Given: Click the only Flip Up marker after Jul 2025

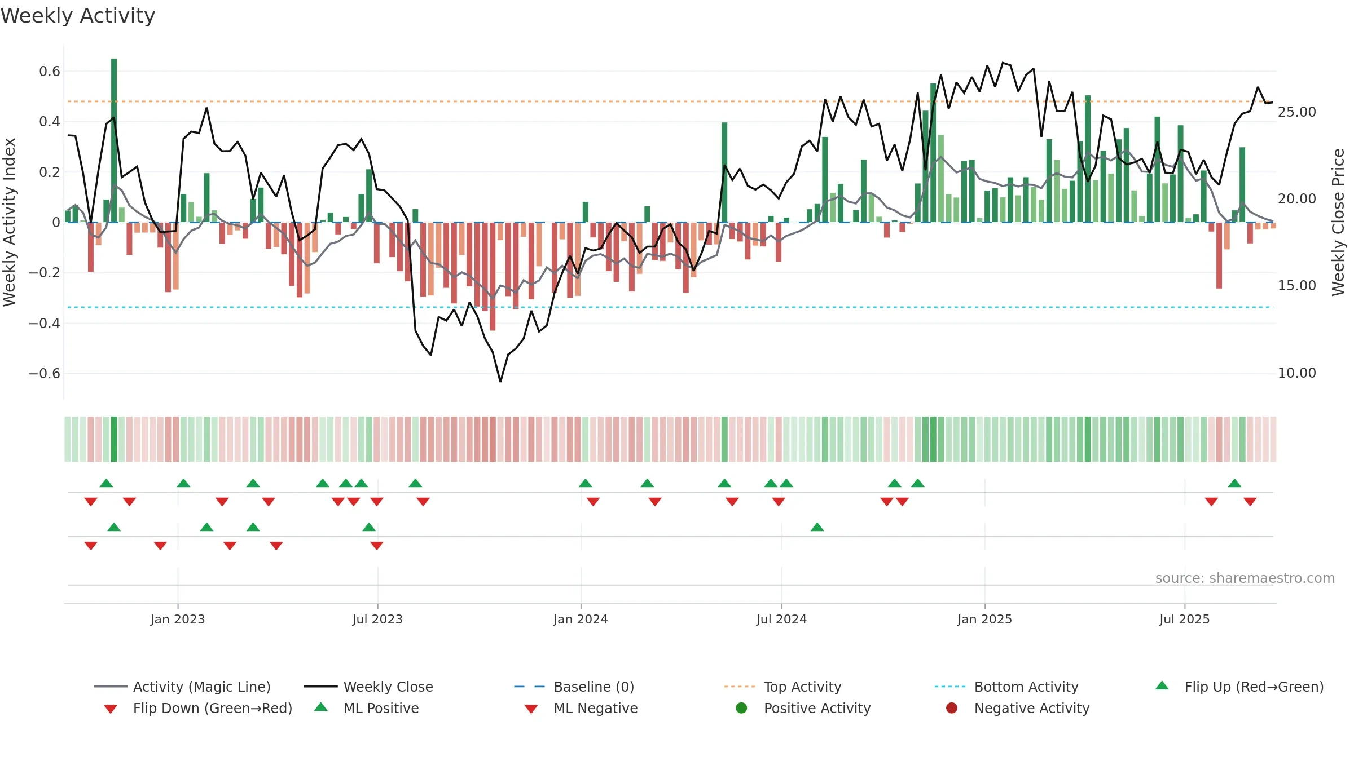Looking at the screenshot, I should 1234,483.
